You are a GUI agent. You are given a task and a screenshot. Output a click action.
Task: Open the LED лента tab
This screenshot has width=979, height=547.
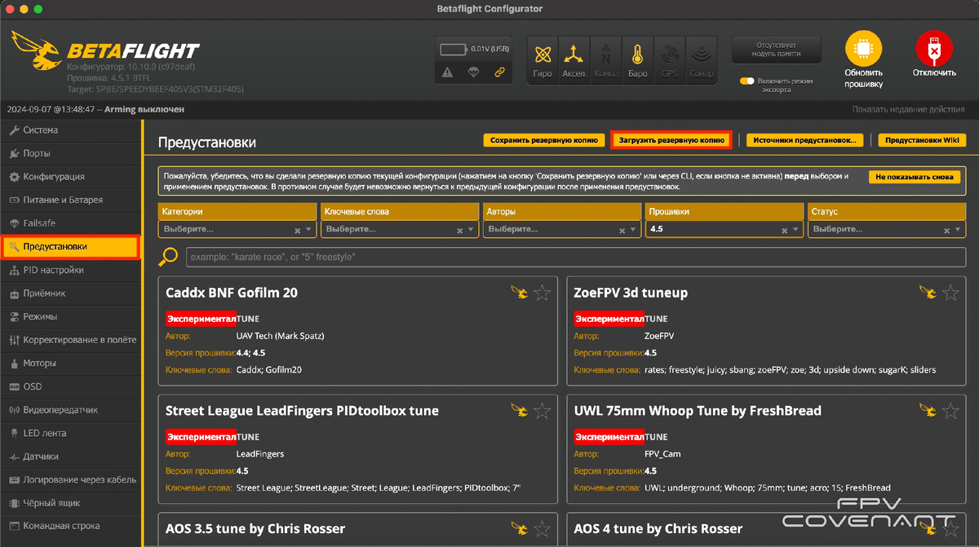point(70,433)
